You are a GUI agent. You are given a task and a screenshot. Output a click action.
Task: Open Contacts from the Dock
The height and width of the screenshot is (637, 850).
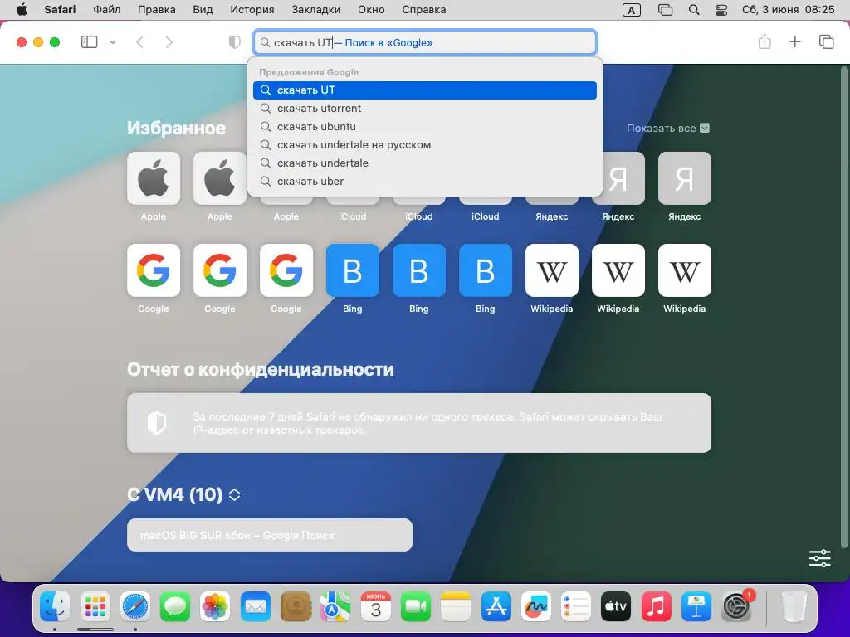pyautogui.click(x=296, y=606)
